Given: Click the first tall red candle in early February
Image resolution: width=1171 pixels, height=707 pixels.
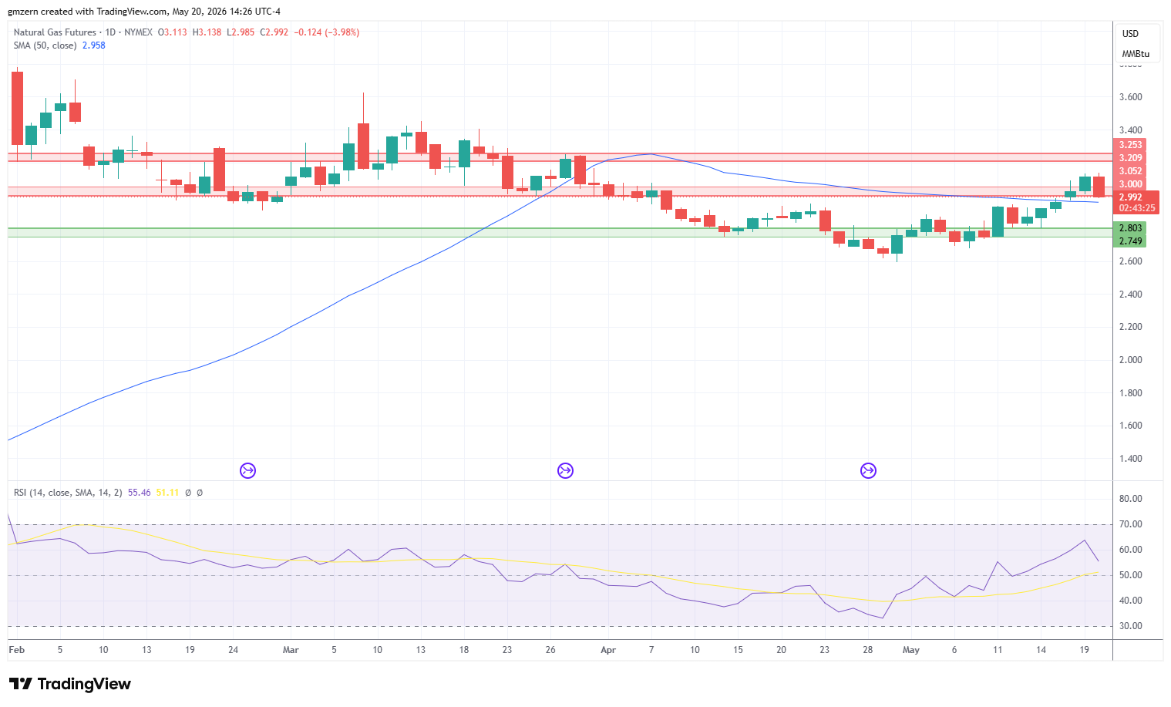Looking at the screenshot, I should coord(17,108).
